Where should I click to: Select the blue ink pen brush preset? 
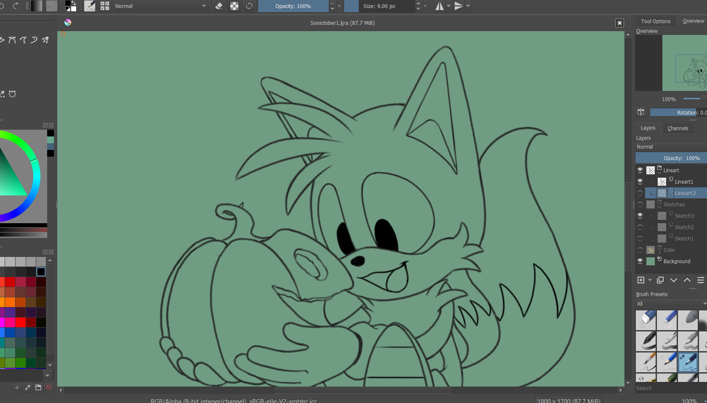pyautogui.click(x=688, y=363)
